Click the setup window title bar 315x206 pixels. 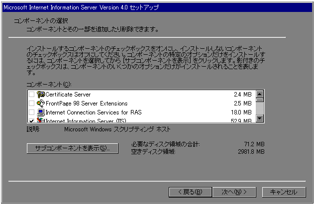[157, 7]
